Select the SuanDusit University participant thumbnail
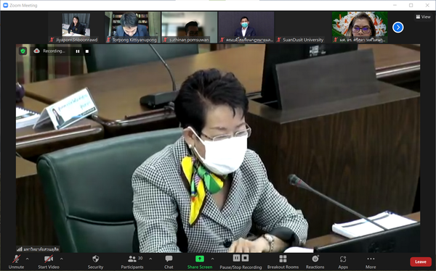The height and width of the screenshot is (271, 436). click(302, 28)
